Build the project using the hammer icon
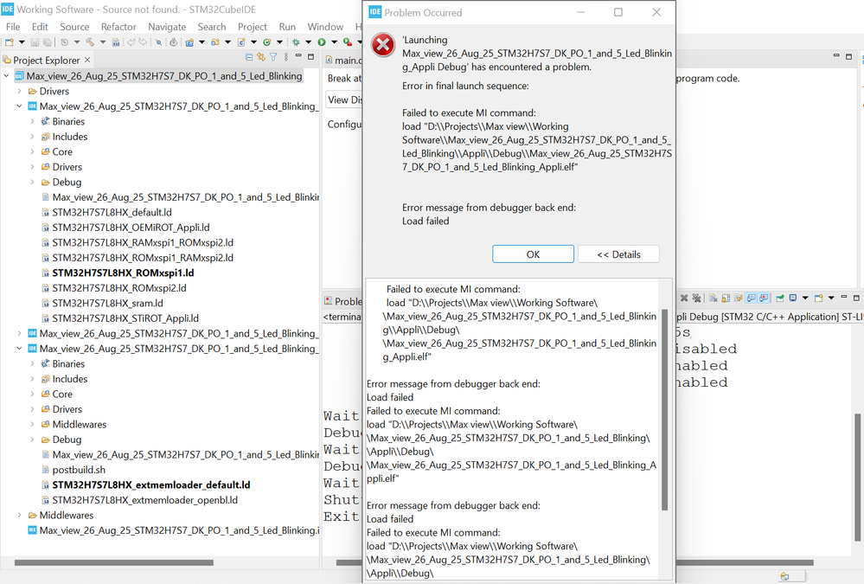 click(91, 43)
